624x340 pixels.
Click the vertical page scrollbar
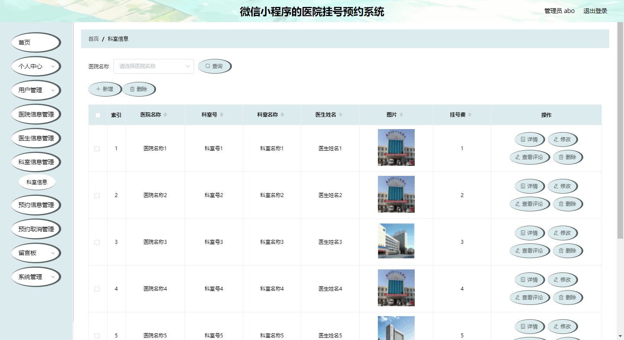click(620, 130)
